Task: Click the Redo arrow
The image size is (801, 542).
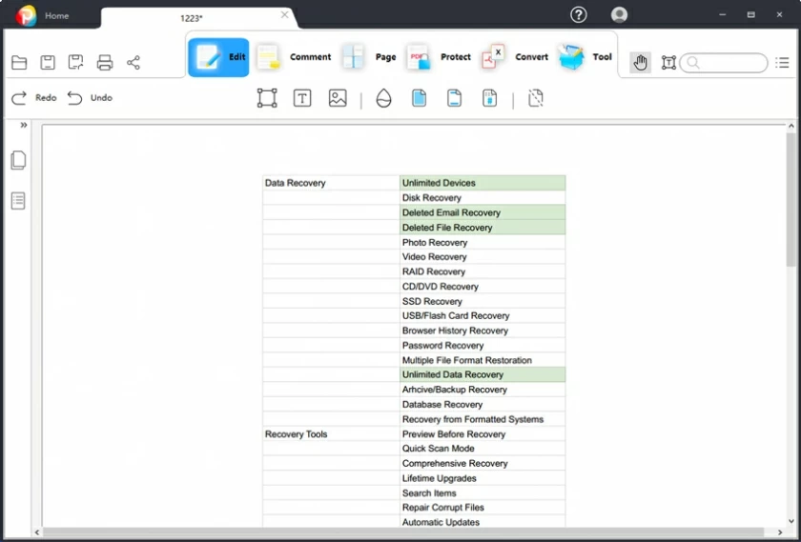Action: [x=19, y=97]
